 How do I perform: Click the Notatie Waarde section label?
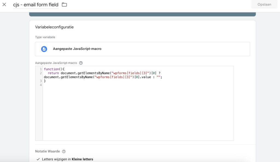point(47,151)
